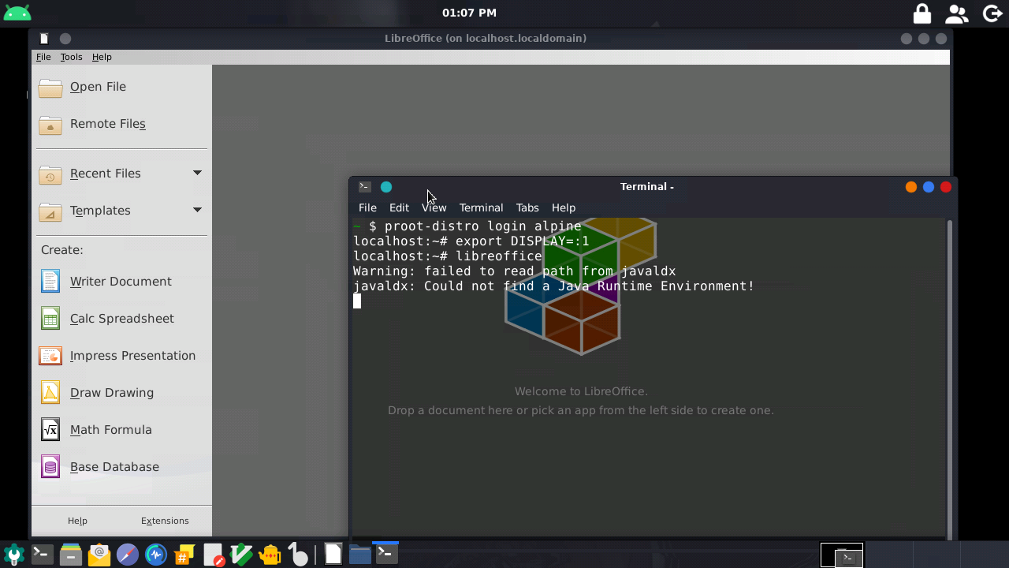Viewport: 1009px width, 568px height.
Task: Create a new Math Formula
Action: [110, 430]
